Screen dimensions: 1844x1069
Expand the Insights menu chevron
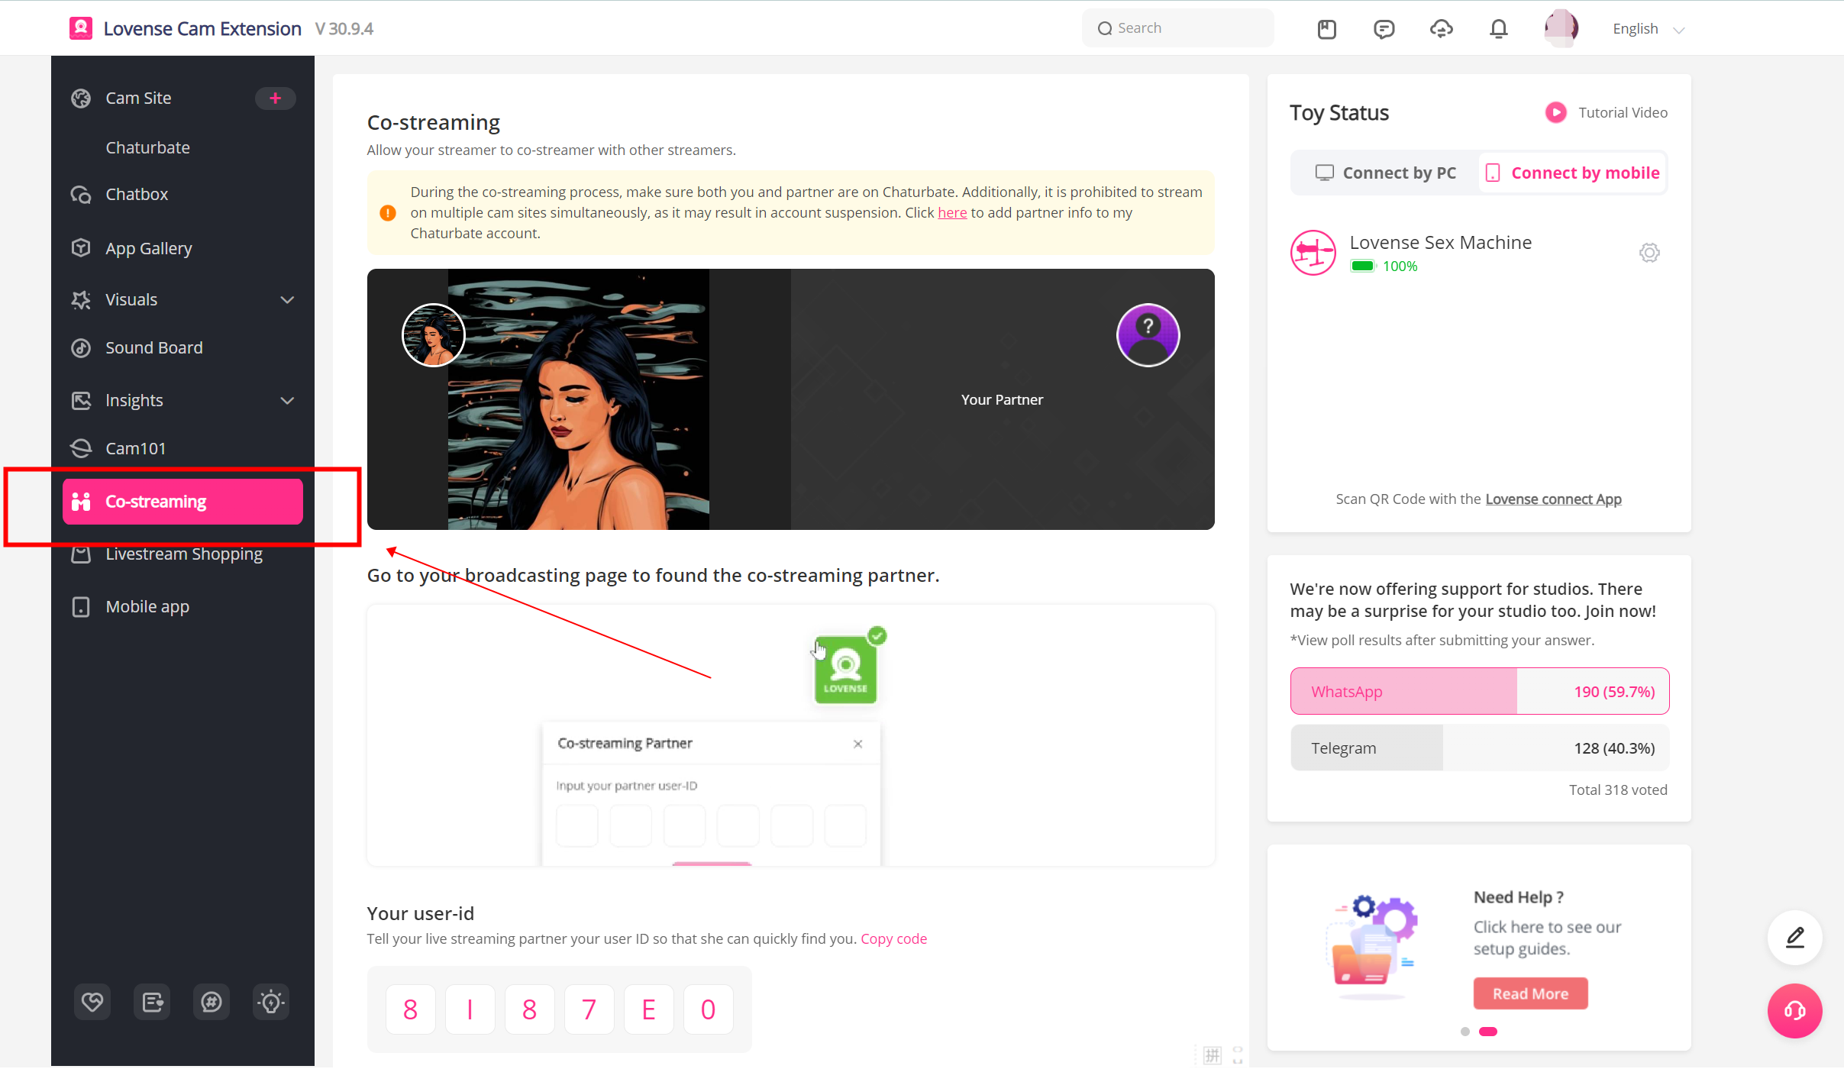(x=287, y=401)
